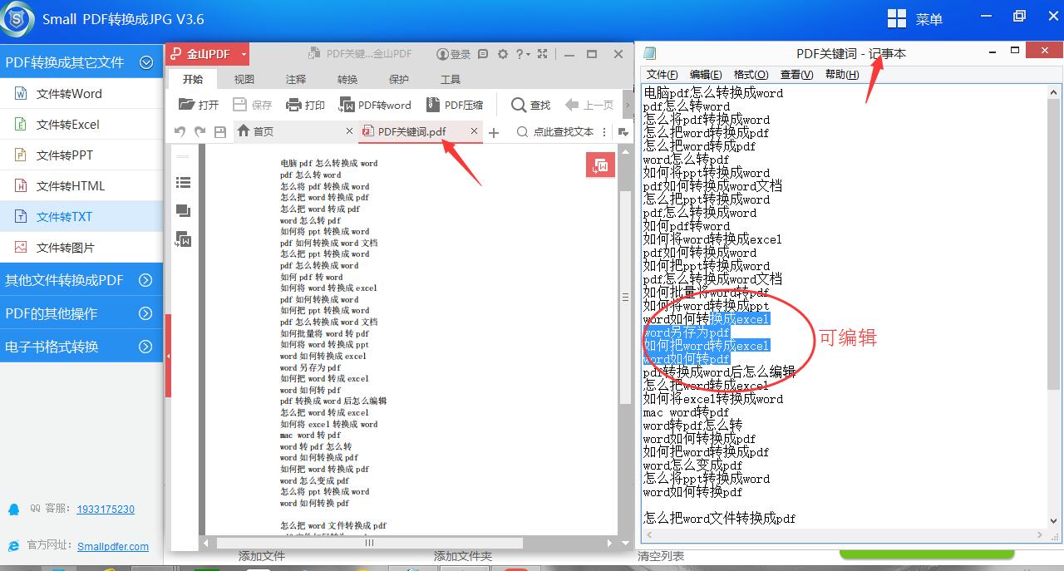Toggle fullscreen mode icon in 金山PDF
The width and height of the screenshot is (1064, 571).
(543, 54)
